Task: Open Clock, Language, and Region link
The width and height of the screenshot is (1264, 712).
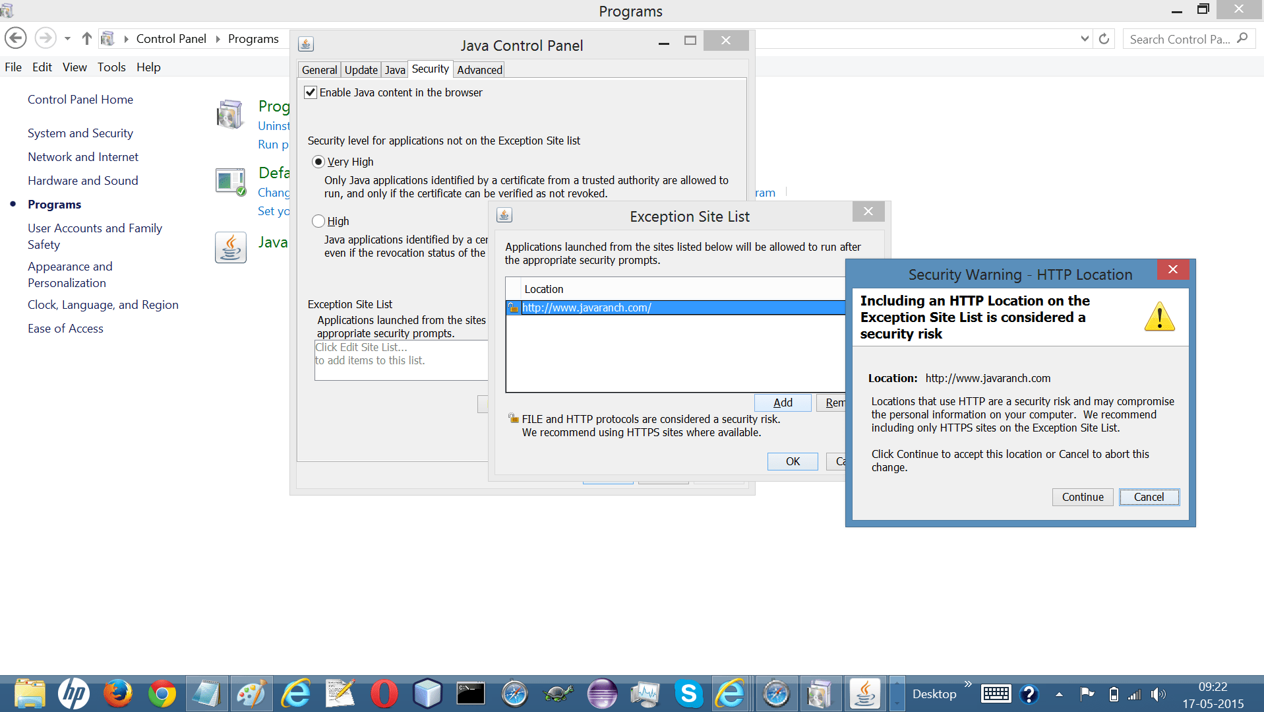Action: [x=103, y=305]
